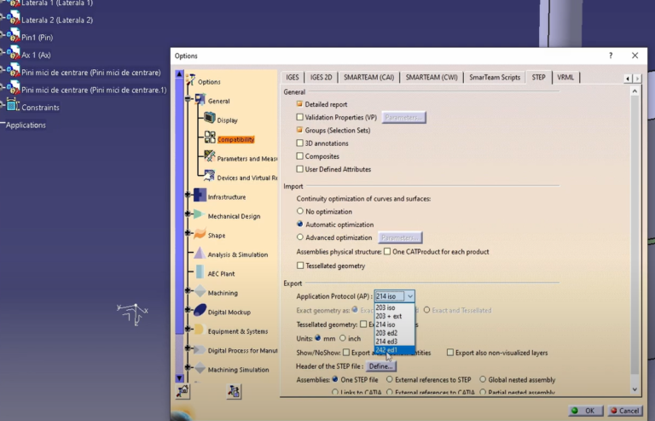This screenshot has height=421, width=655.
Task: Select Devices and Virtual Reality icon
Action: 210,177
